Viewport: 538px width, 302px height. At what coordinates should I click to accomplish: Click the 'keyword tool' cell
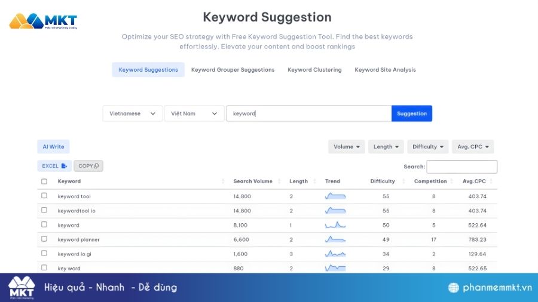[74, 196]
